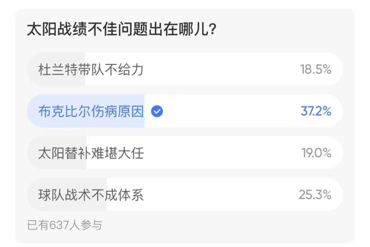The image size is (370, 247).
Task: Tap the blue 37.2% result percentage
Action: coord(316,112)
